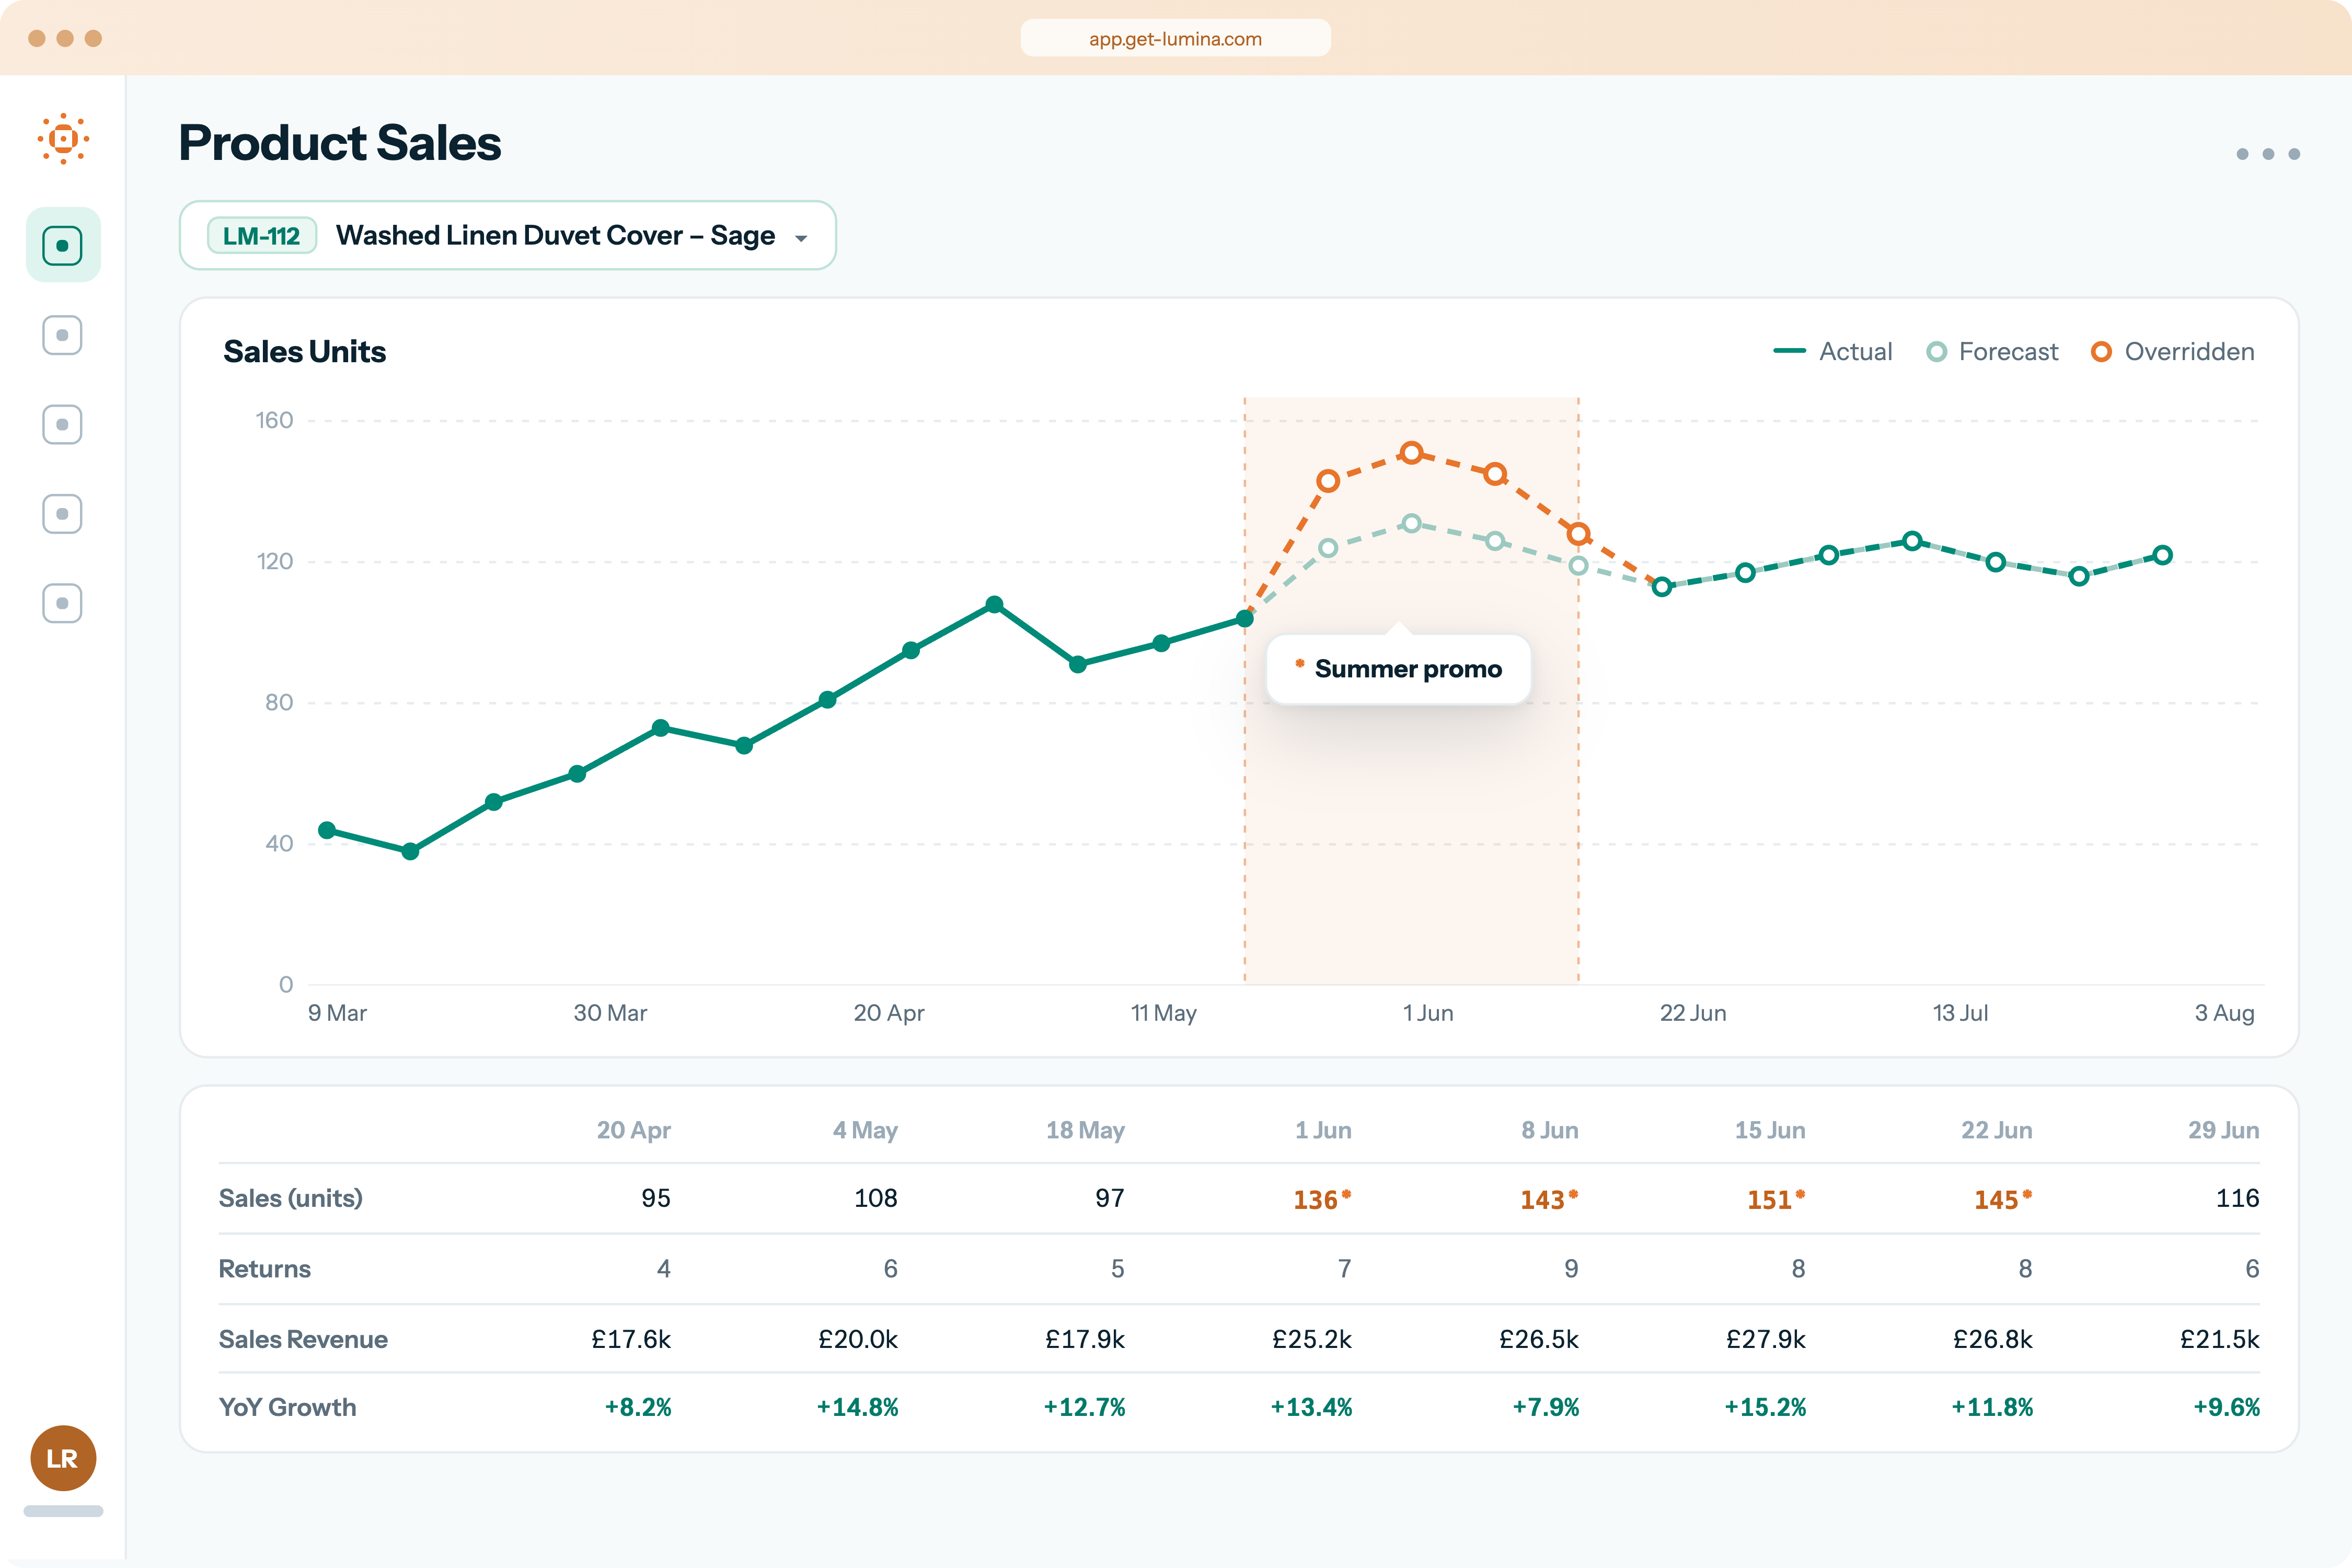
Task: Click the Returns row label
Action: 265,1269
